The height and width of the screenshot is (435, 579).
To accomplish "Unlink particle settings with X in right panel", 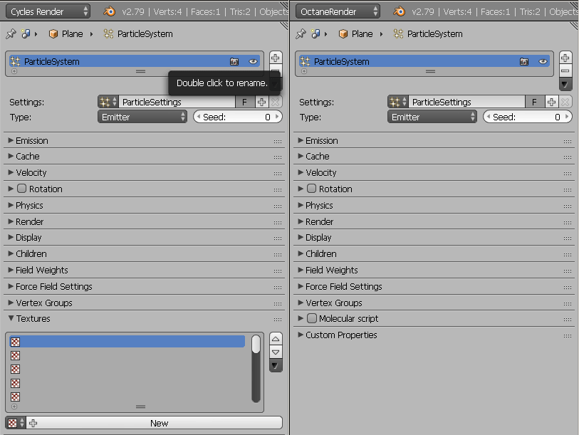I will coord(565,102).
